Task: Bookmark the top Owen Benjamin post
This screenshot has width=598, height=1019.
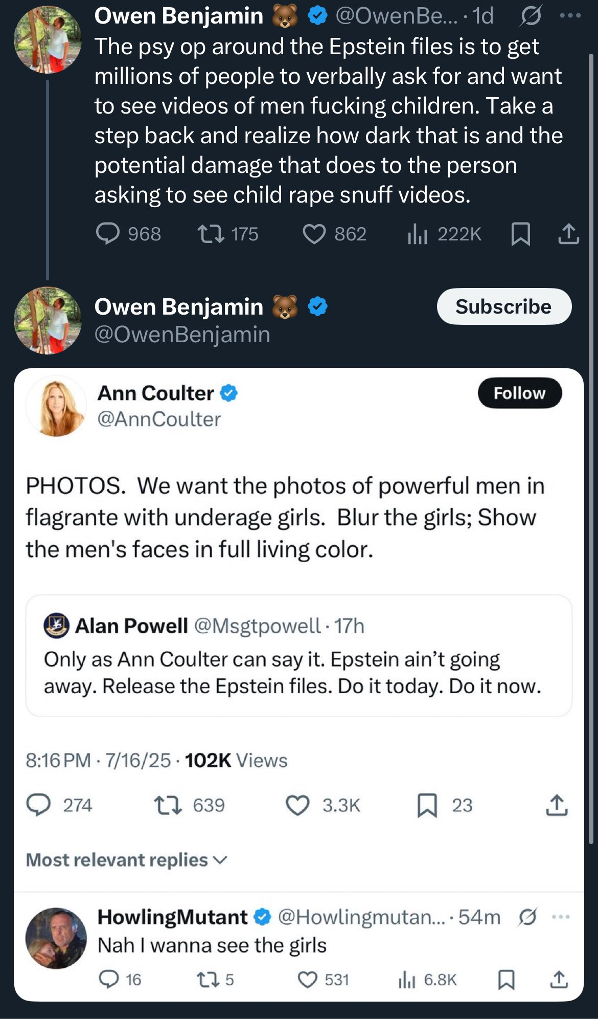Action: [x=520, y=234]
